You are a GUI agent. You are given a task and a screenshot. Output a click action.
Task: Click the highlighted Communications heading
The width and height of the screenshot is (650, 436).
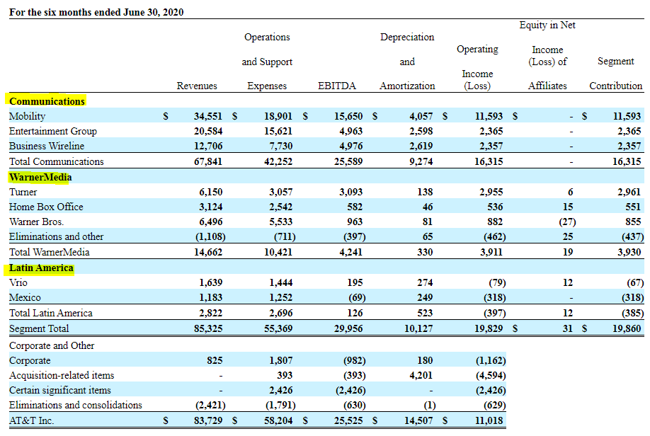coord(47,101)
